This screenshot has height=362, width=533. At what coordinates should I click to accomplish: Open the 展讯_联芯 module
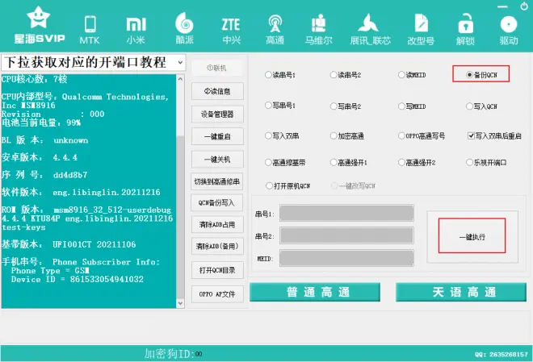click(x=370, y=30)
